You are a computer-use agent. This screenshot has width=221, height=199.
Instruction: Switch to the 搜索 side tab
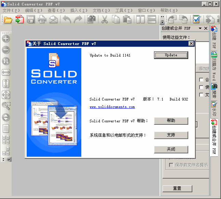pos(214,91)
